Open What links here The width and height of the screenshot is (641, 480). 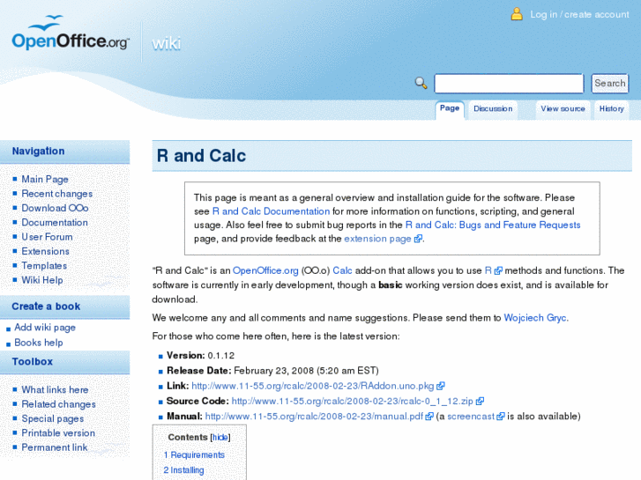tap(55, 389)
